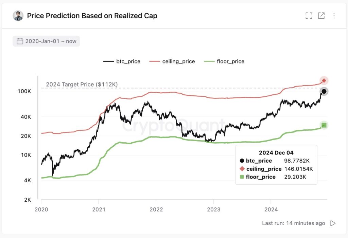Click the fullscreen expand icon
Image resolution: width=348 pixels, height=238 pixels.
click(x=309, y=15)
